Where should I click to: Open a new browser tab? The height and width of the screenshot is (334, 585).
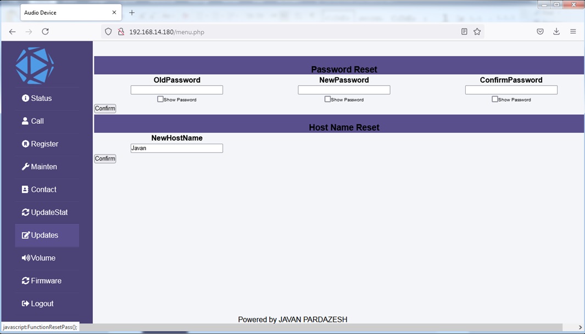[x=132, y=13]
